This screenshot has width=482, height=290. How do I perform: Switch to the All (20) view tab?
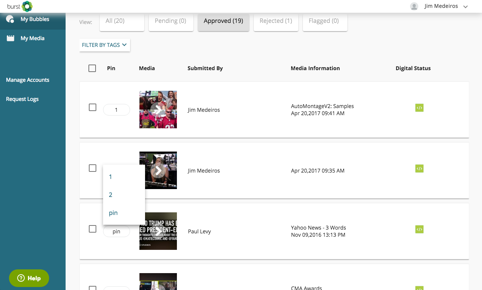tap(122, 21)
